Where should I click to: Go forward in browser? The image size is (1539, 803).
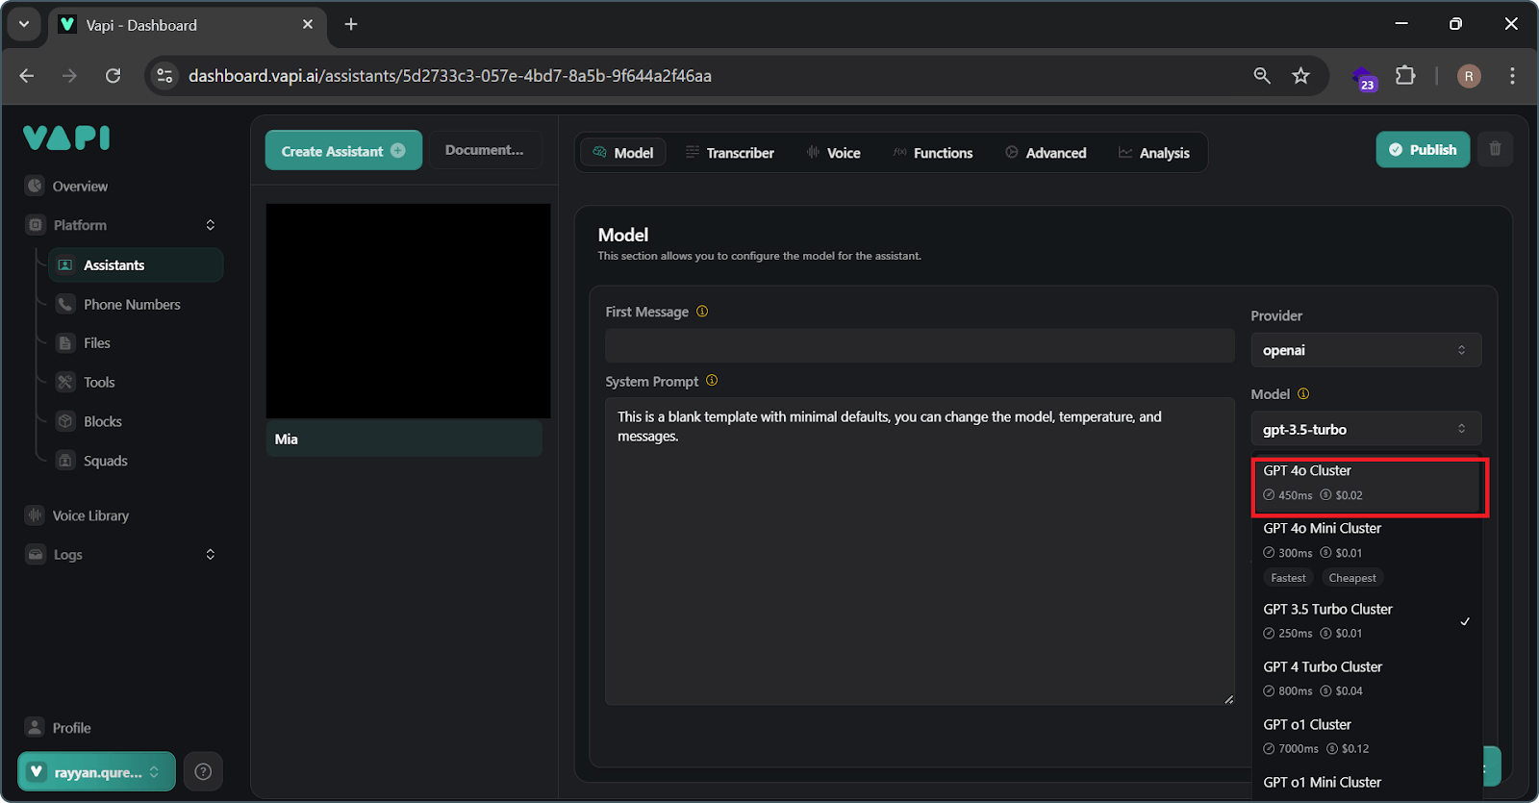tap(69, 76)
